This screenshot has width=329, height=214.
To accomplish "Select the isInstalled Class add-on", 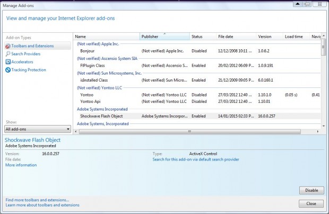I will click(x=197, y=80).
